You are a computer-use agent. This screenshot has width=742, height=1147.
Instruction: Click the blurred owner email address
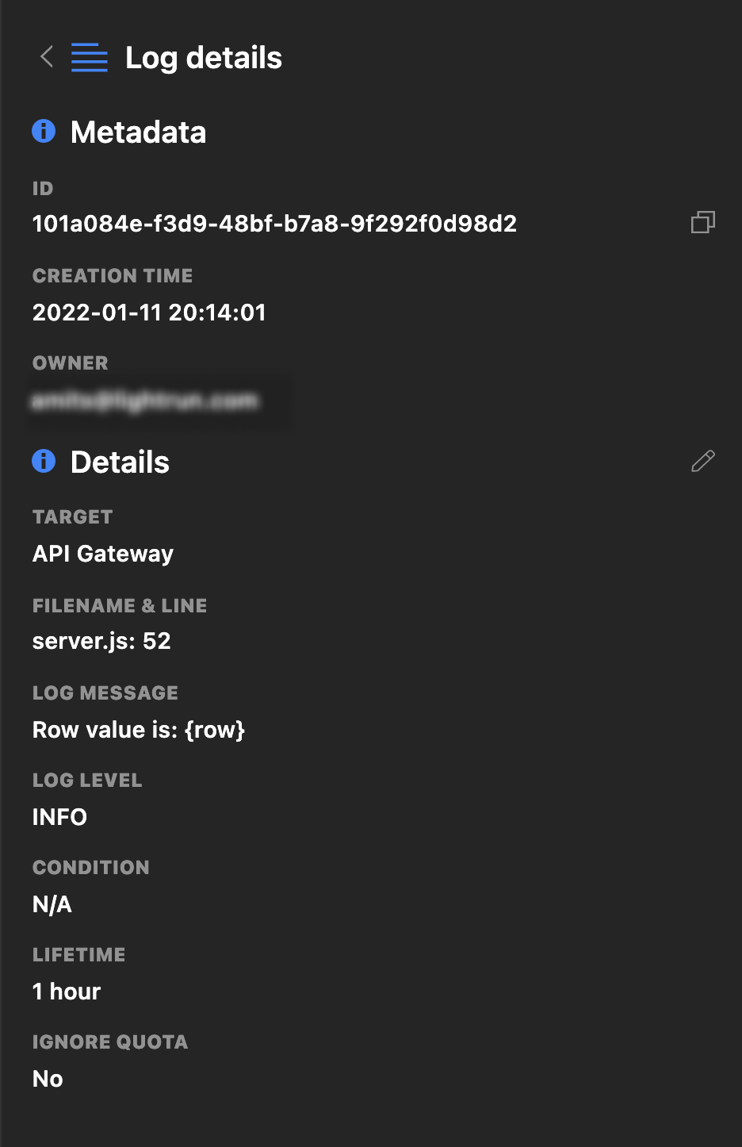click(x=145, y=401)
